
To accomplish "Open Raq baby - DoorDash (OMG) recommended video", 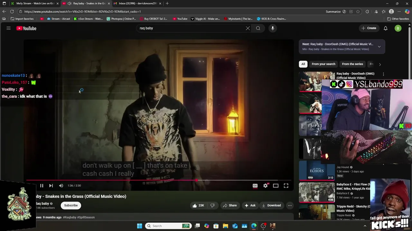I will coord(355,76).
